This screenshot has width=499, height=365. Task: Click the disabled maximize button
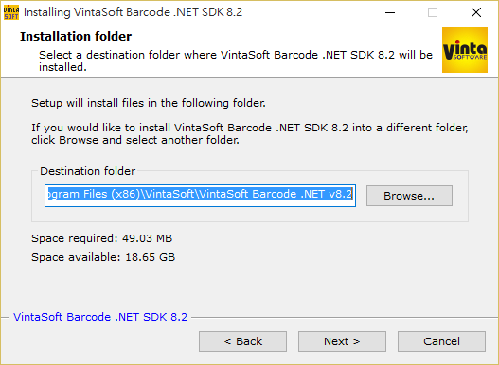[x=433, y=12]
